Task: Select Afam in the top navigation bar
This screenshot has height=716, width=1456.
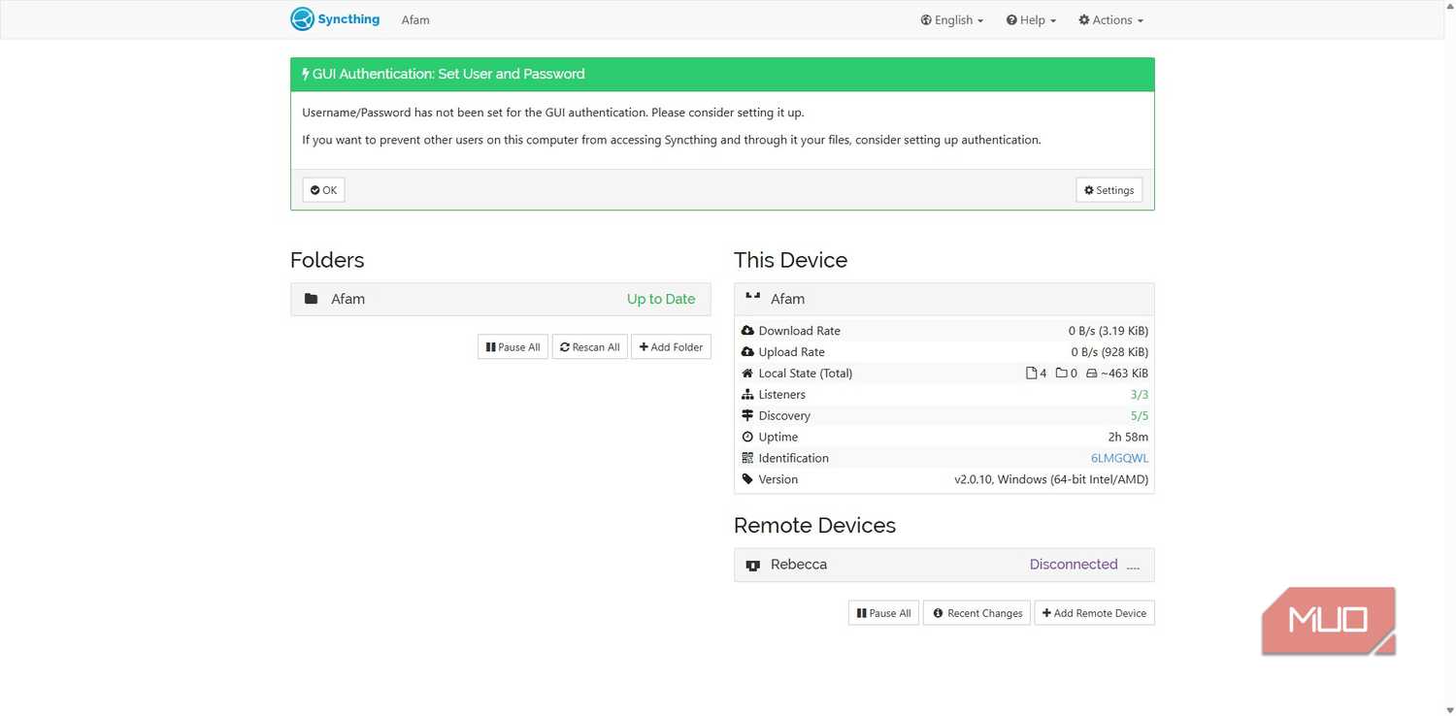Action: 415,19
